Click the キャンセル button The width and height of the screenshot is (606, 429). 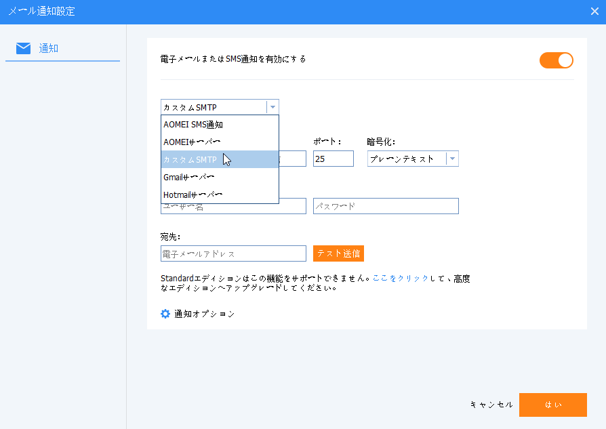tap(491, 405)
